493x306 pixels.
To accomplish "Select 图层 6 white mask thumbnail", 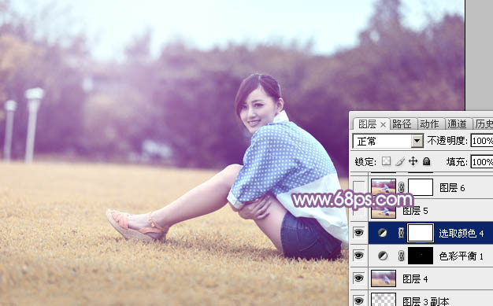I will pyautogui.click(x=421, y=187).
